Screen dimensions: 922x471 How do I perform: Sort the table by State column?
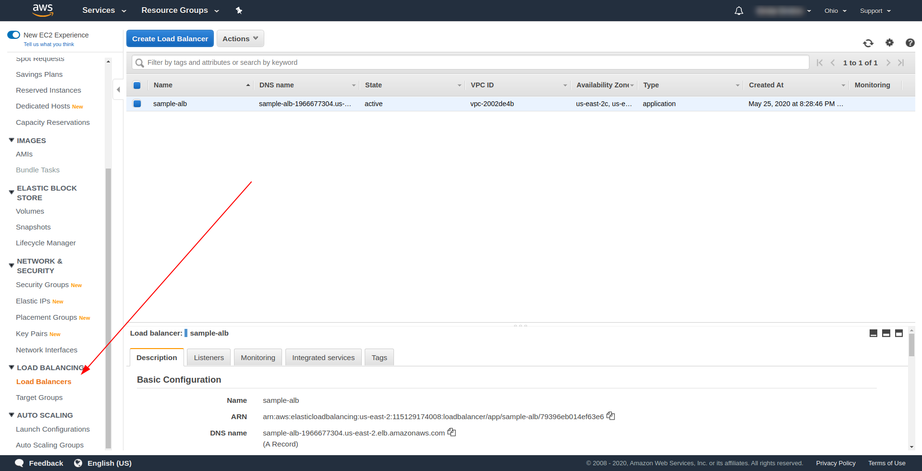pyautogui.click(x=412, y=85)
